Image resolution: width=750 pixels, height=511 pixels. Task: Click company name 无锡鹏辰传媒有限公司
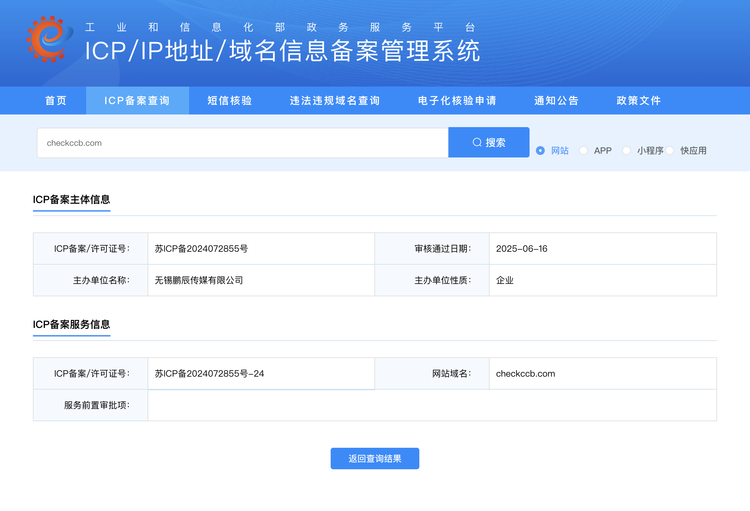coord(199,280)
